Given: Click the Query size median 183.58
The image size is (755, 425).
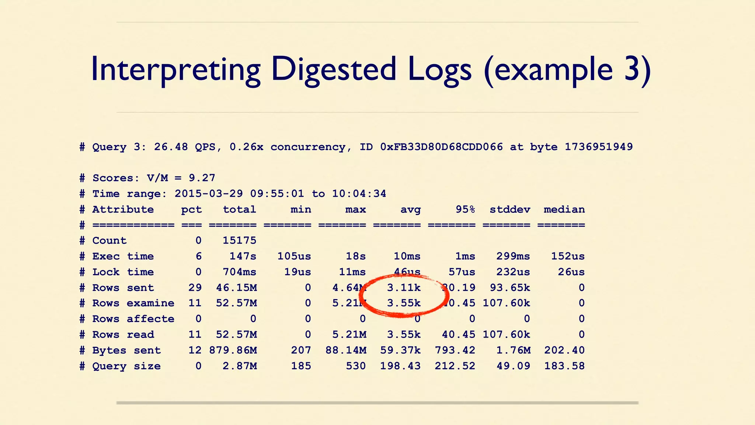Looking at the screenshot, I should (x=564, y=366).
